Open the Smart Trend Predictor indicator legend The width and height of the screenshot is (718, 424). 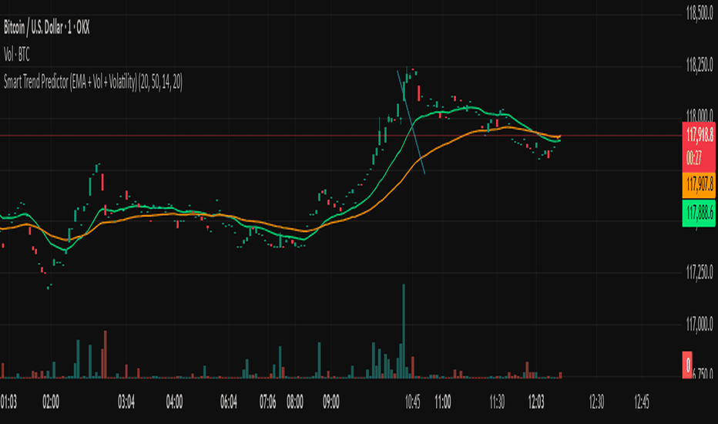[93, 82]
